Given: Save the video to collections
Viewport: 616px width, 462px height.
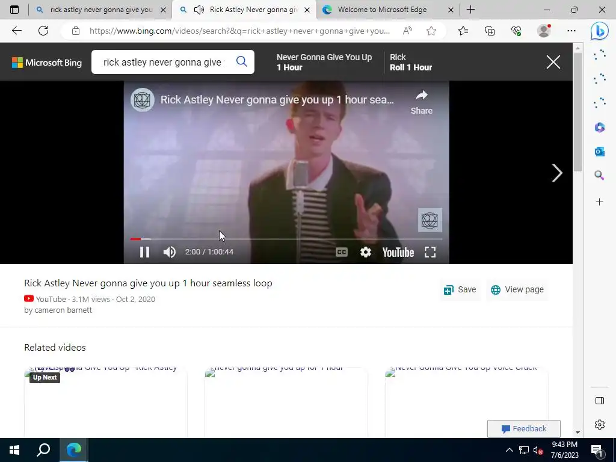Looking at the screenshot, I should (x=460, y=289).
